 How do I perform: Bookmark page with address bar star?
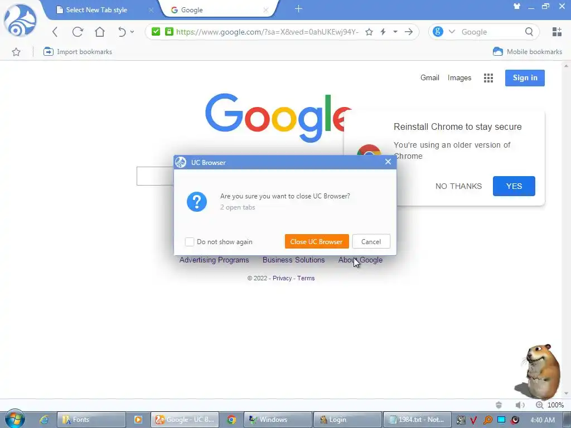(x=369, y=32)
